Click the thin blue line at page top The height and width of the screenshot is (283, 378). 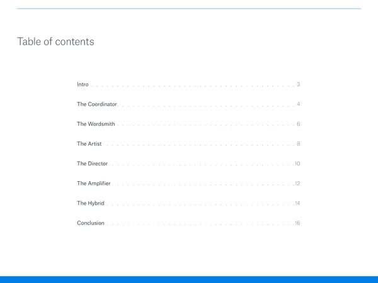tap(189, 9)
